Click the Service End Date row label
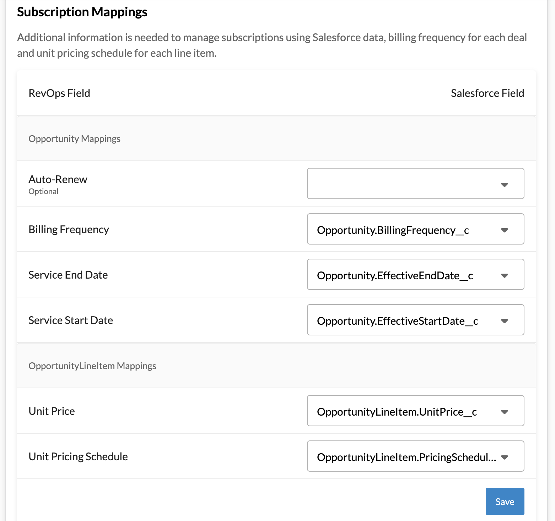The width and height of the screenshot is (555, 521). point(68,275)
